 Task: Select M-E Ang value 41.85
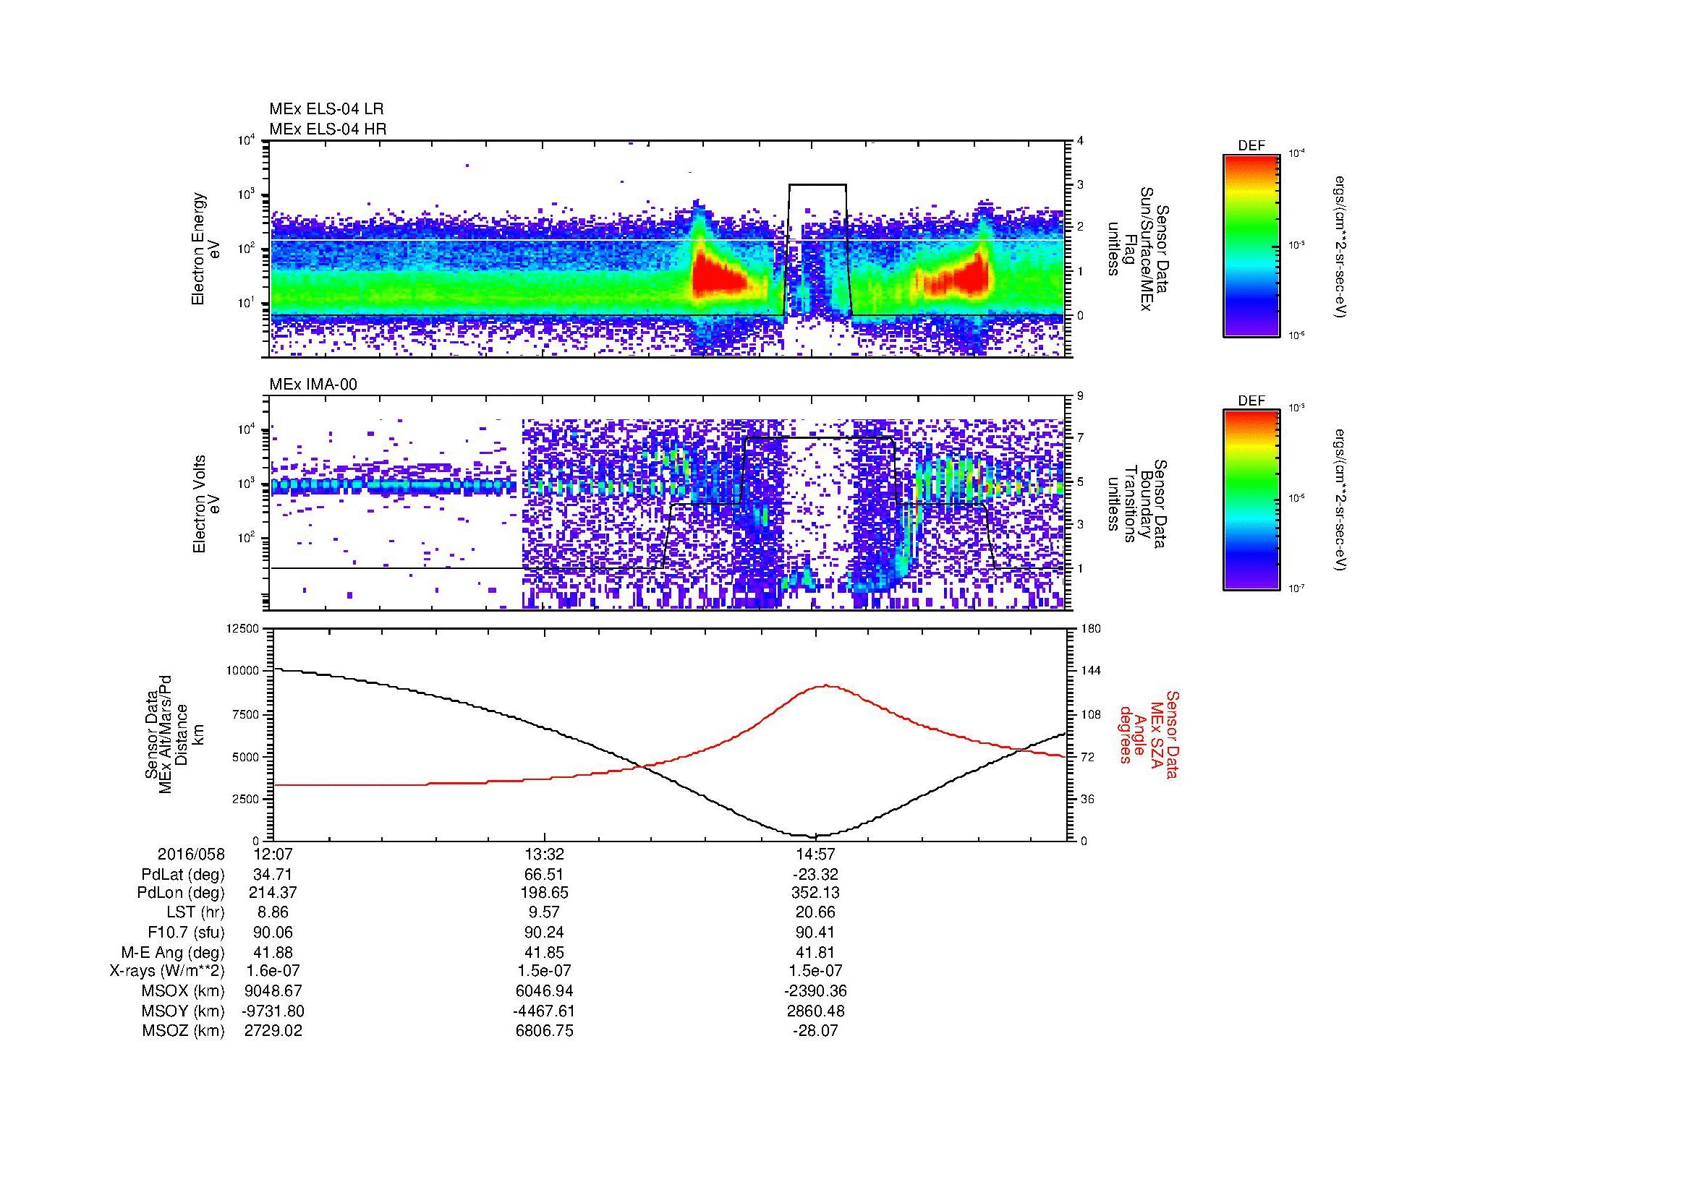point(544,952)
